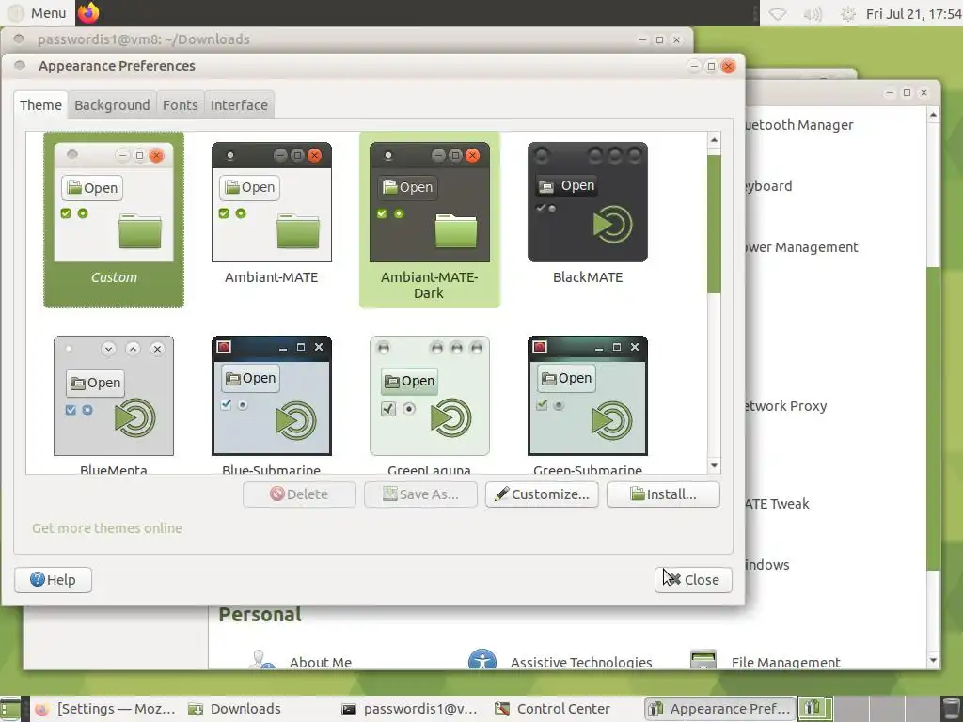Select the Ambiant-MATE-Dark theme
This screenshot has width=963, height=722.
(429, 219)
